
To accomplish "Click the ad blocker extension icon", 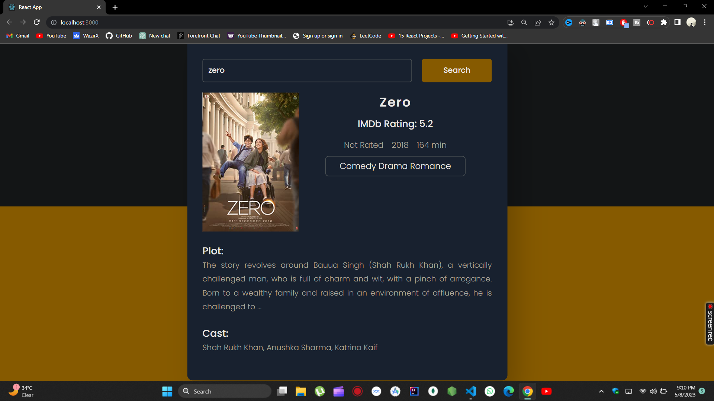I will pos(624,22).
